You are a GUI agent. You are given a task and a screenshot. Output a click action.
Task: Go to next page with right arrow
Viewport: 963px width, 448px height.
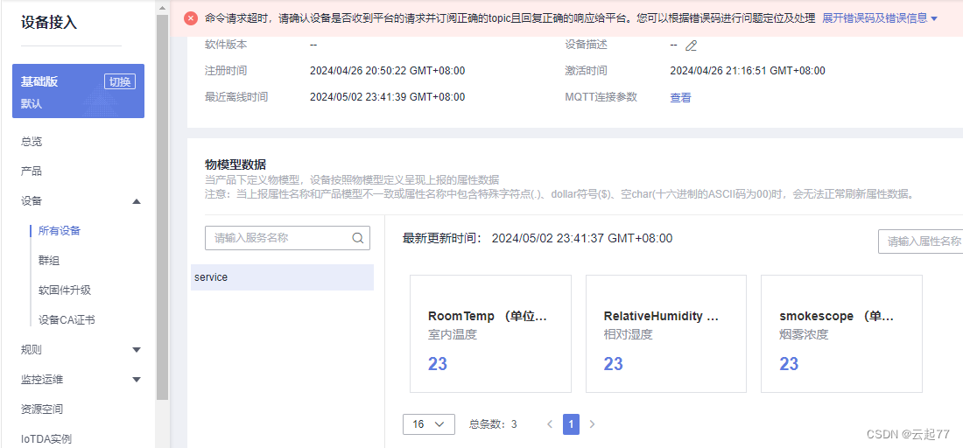[x=592, y=424]
